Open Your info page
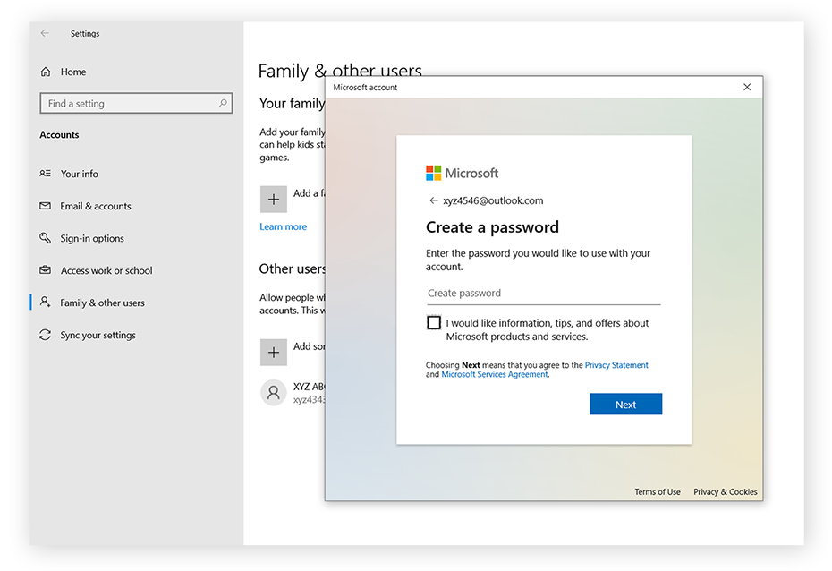This screenshot has height=571, width=832. tap(79, 174)
